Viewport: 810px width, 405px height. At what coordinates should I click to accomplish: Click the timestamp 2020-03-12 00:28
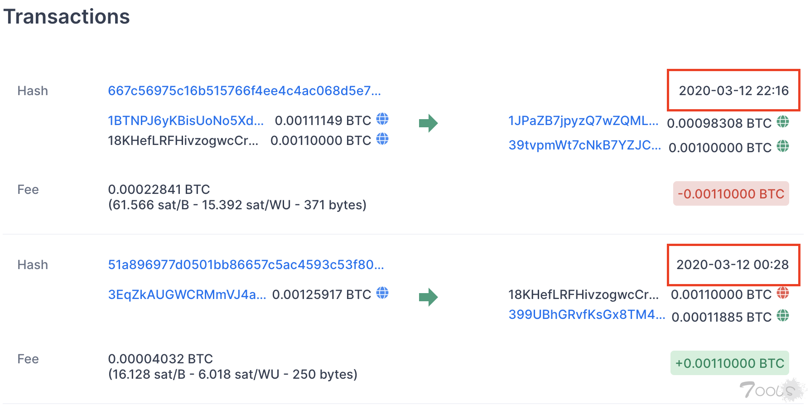pyautogui.click(x=733, y=265)
